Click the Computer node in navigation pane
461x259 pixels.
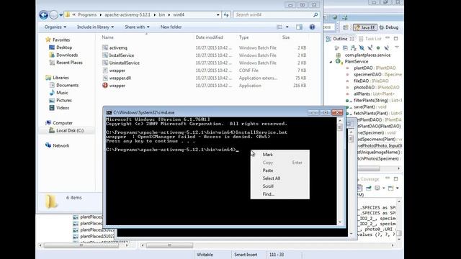(x=59, y=123)
